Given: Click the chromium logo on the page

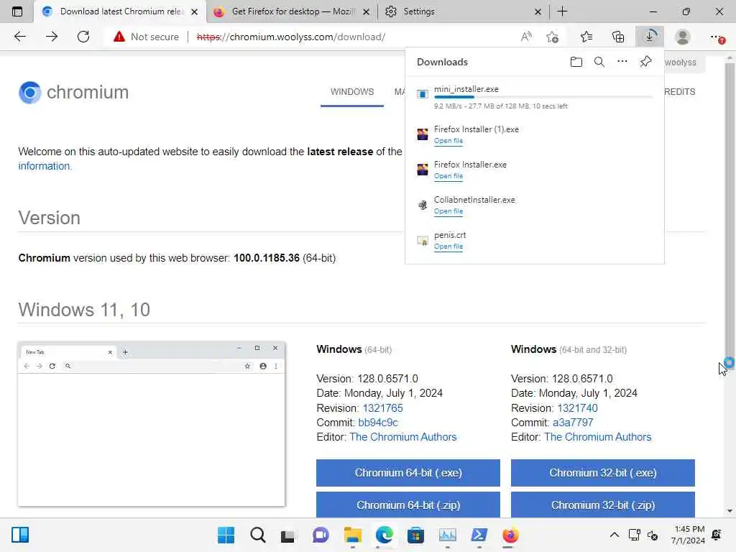Looking at the screenshot, I should (74, 92).
